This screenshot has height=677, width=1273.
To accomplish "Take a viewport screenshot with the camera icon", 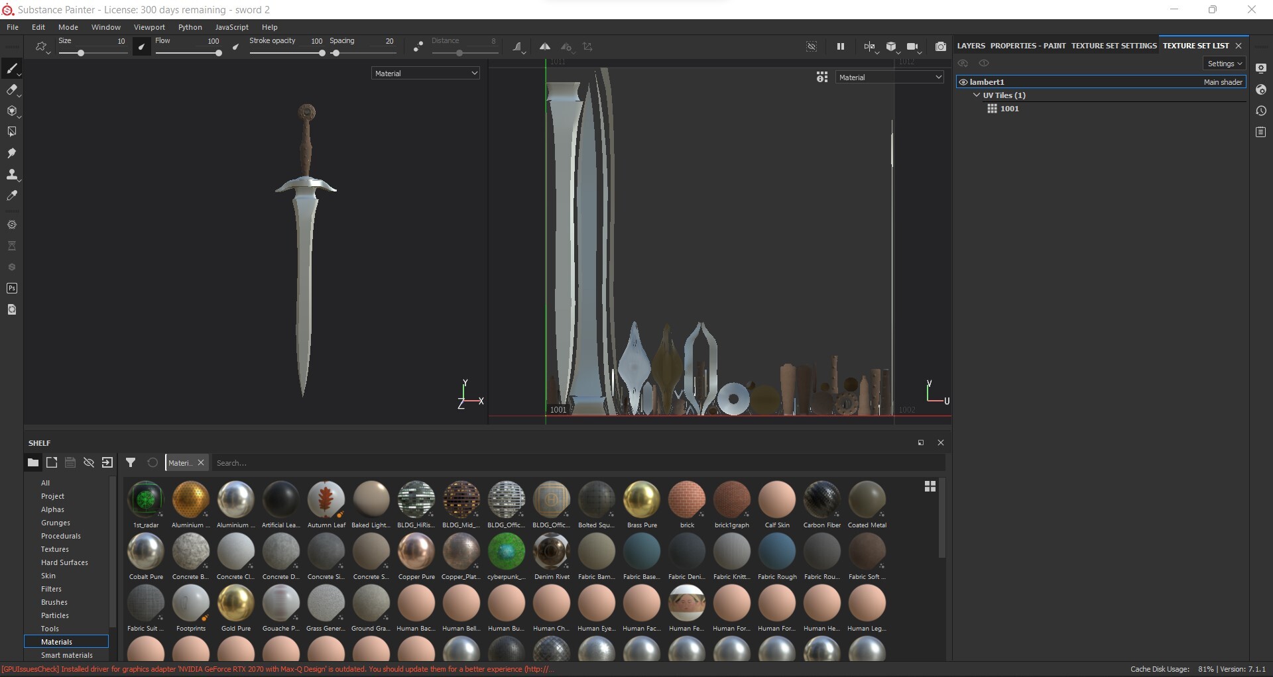I will 941,46.
